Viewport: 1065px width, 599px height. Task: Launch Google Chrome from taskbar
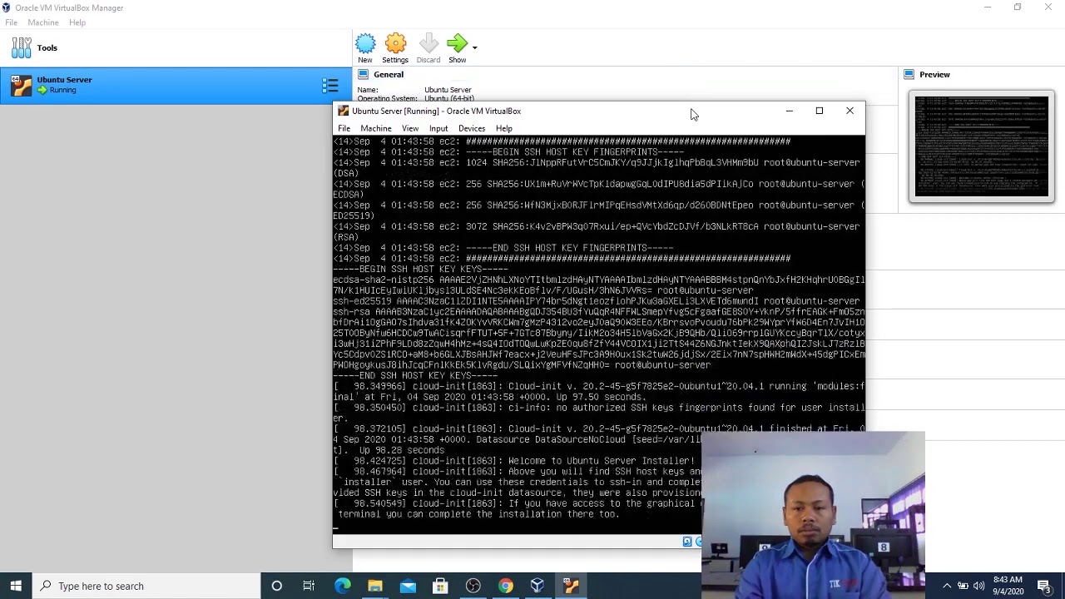pos(505,586)
